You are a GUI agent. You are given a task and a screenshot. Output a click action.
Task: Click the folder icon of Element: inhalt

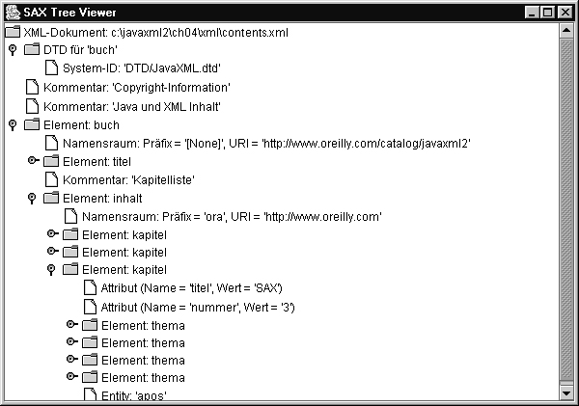click(51, 199)
